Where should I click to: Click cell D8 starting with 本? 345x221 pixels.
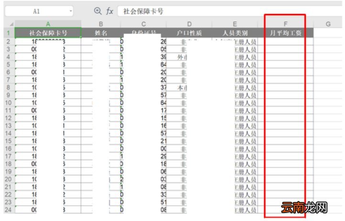pos(189,88)
